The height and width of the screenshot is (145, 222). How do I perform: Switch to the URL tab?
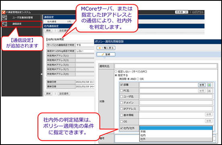(69, 22)
